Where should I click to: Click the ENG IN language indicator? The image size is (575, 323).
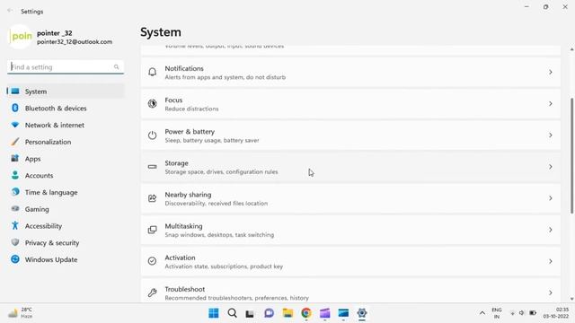[x=497, y=313]
